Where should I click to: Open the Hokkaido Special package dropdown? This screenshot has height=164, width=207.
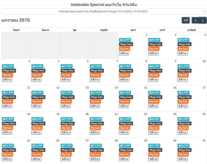pyautogui.click(x=103, y=12)
